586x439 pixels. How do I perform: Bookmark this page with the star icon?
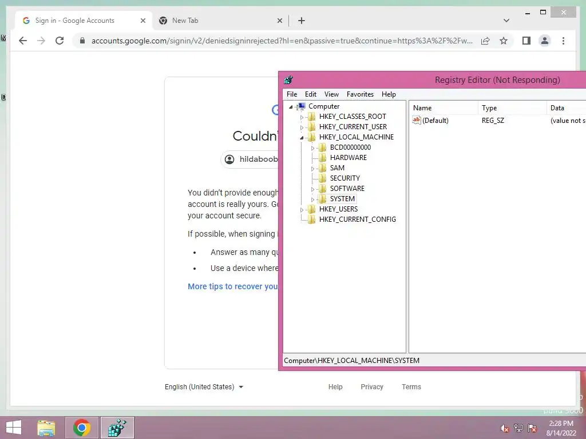504,41
